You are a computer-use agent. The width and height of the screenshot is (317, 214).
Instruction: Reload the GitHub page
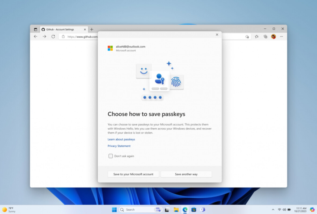53,36
